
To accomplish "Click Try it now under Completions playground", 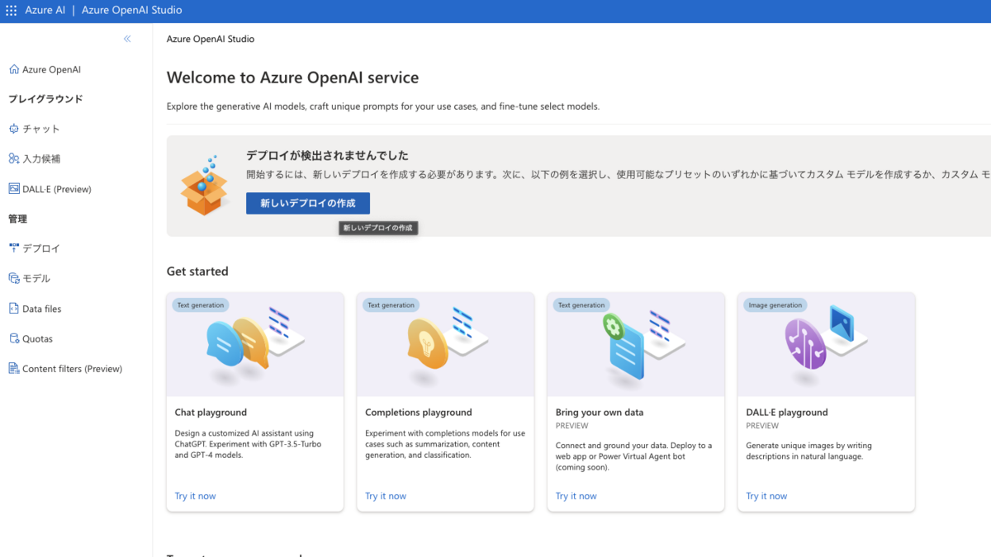I will (x=386, y=496).
